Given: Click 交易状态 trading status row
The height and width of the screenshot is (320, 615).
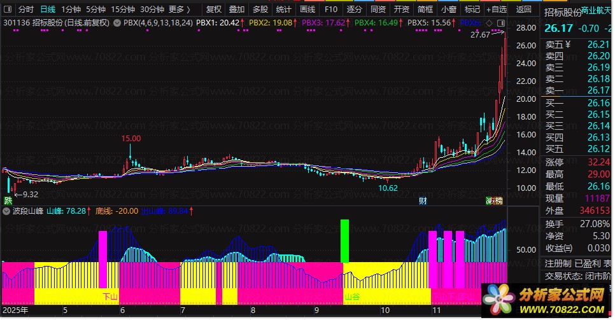Looking at the screenshot, I should [x=577, y=276].
